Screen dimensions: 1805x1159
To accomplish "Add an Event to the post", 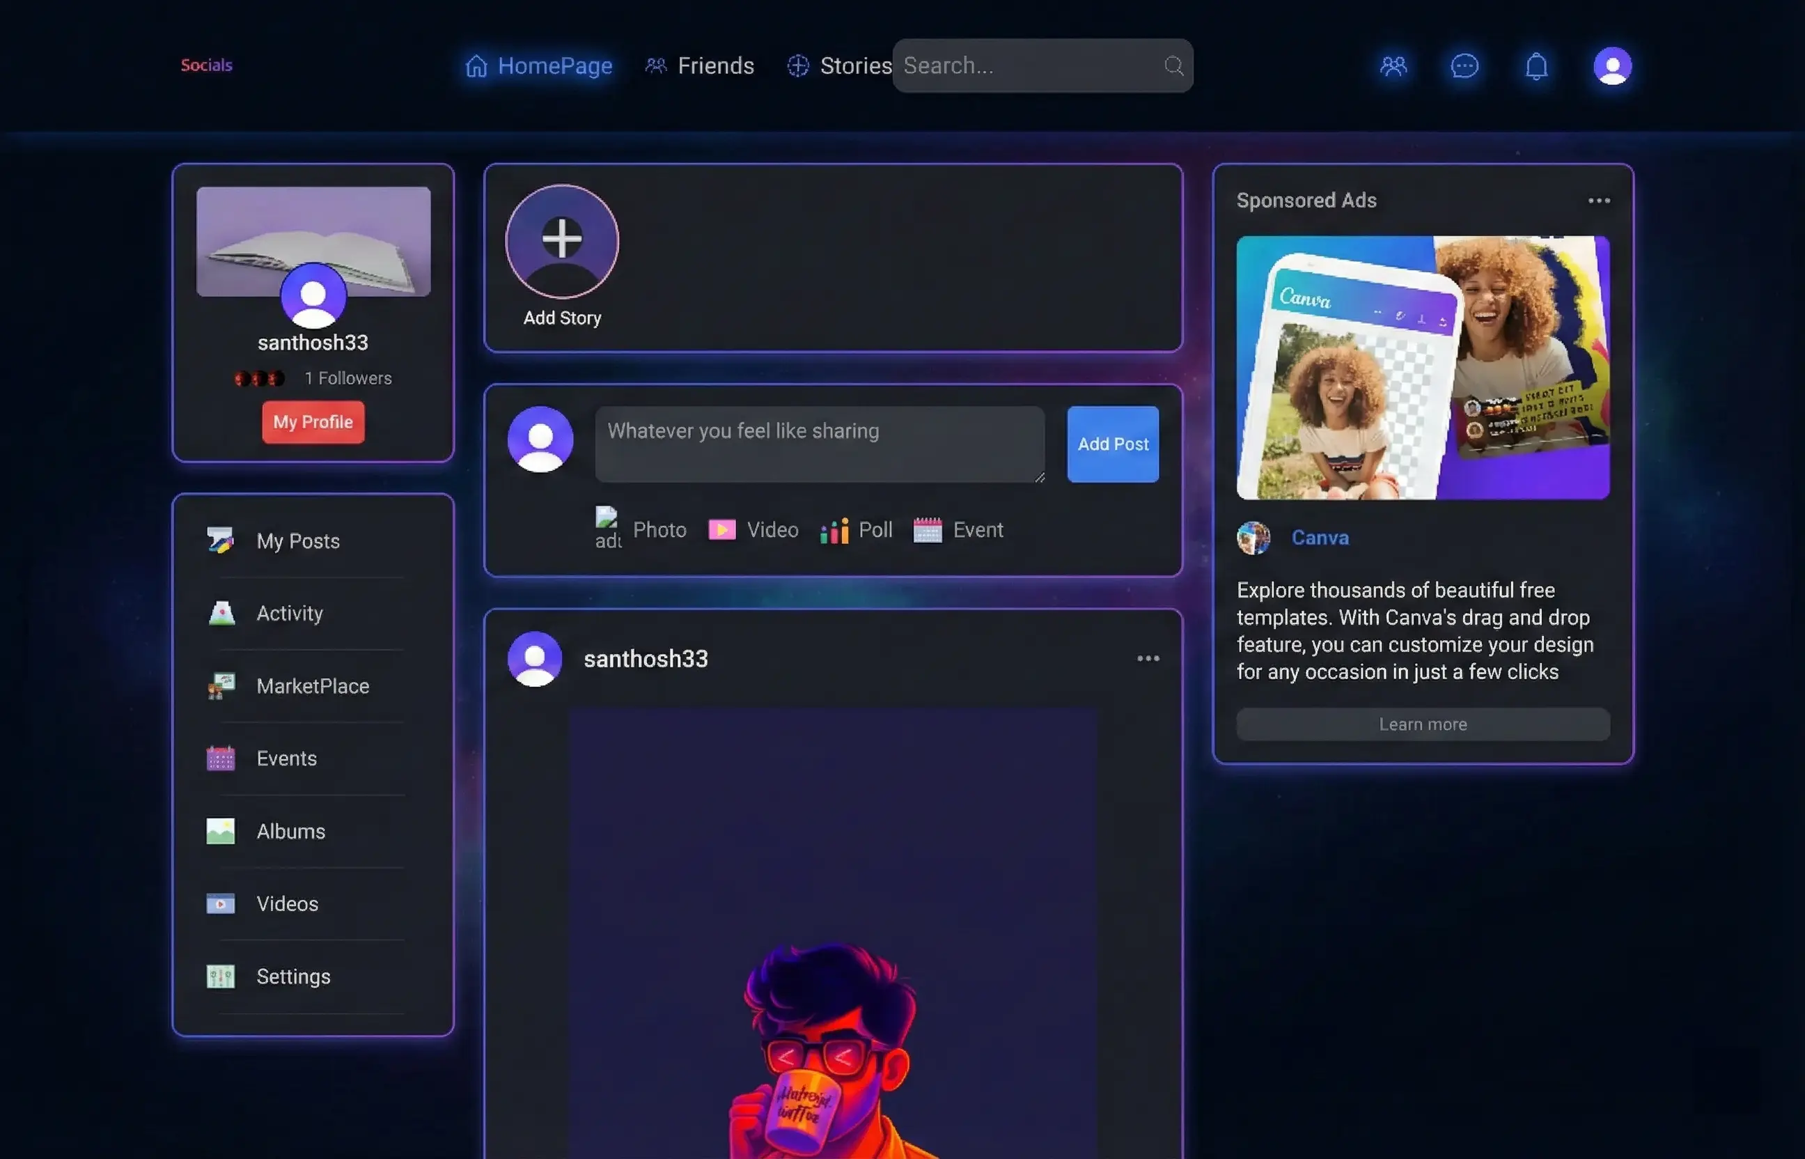I will click(x=958, y=530).
